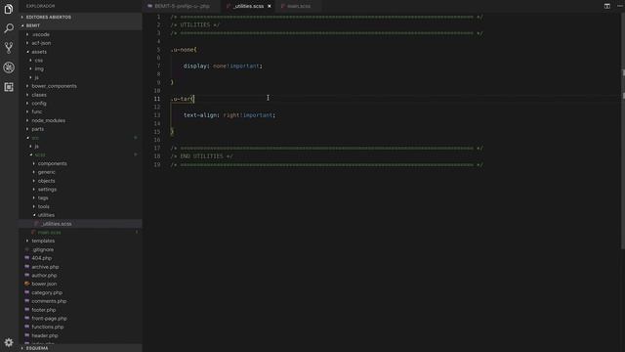The width and height of the screenshot is (625, 352).
Task: Expand the config folder
Action: [39, 104]
